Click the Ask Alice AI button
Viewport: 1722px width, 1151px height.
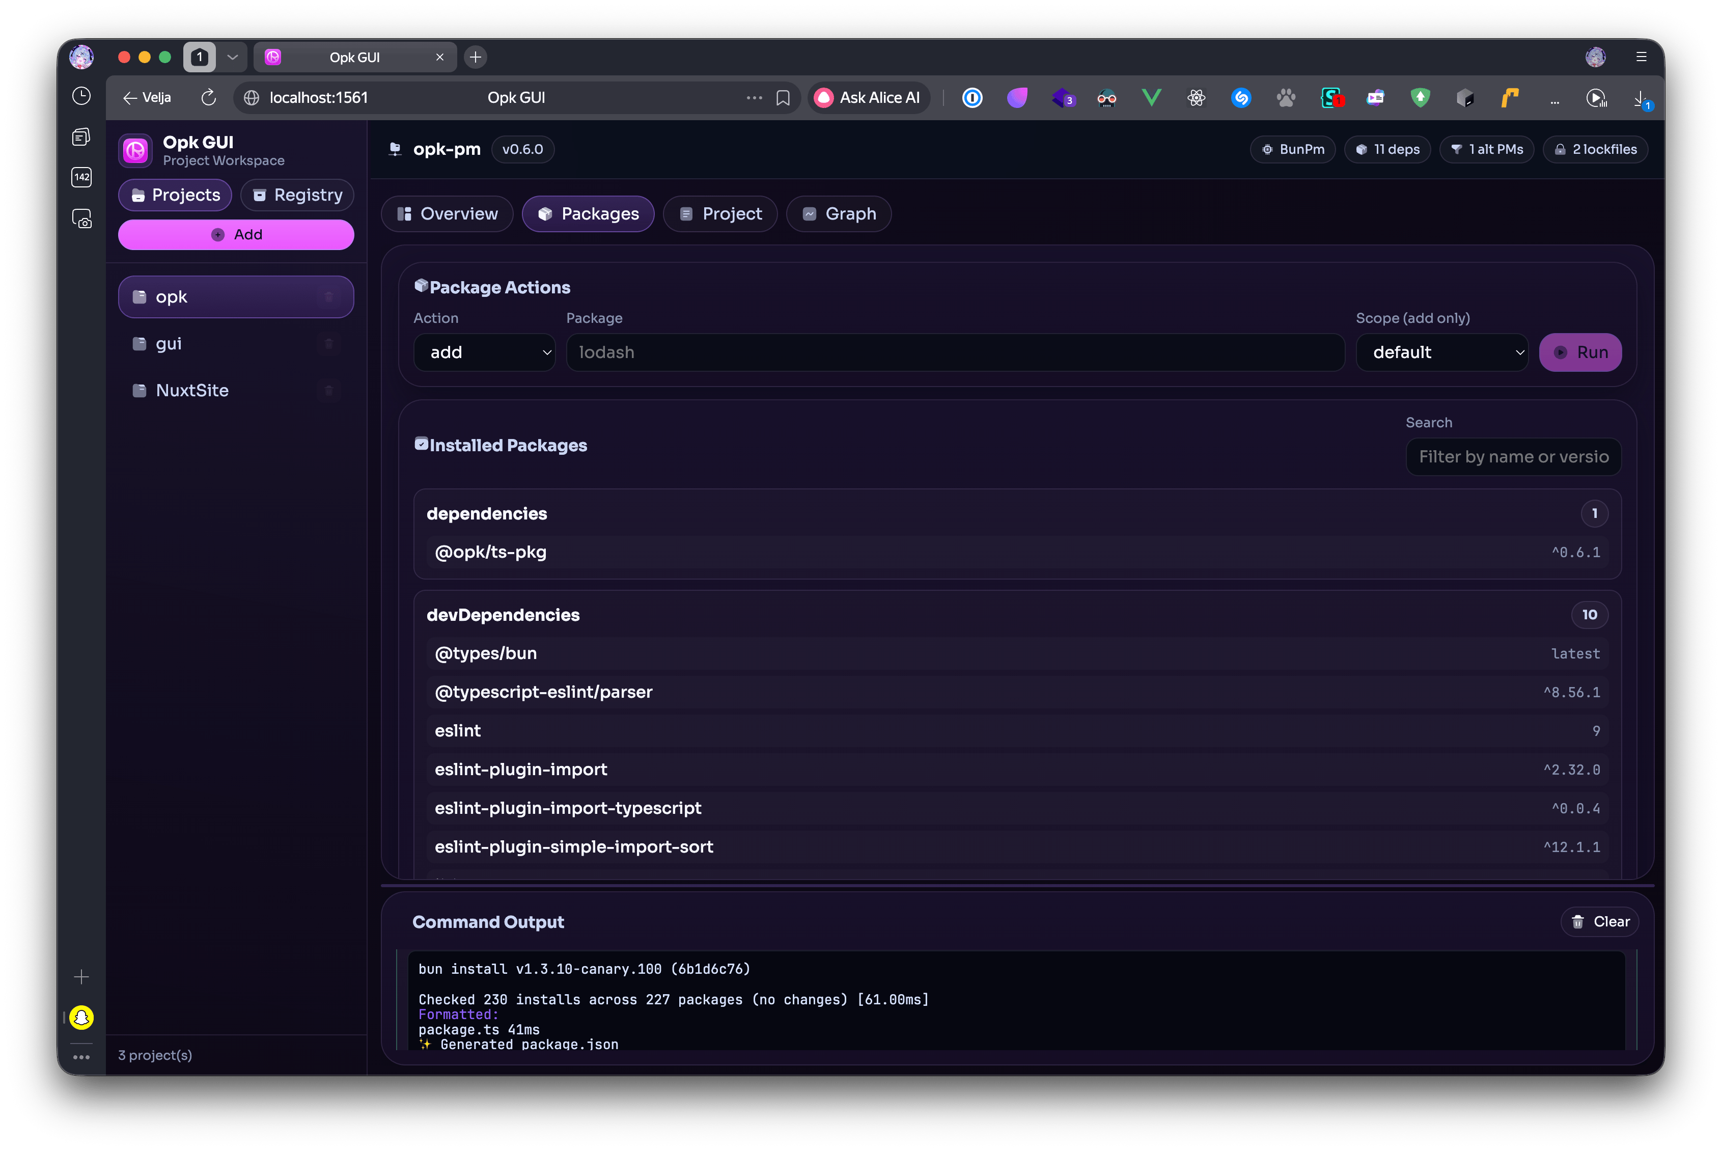[869, 98]
